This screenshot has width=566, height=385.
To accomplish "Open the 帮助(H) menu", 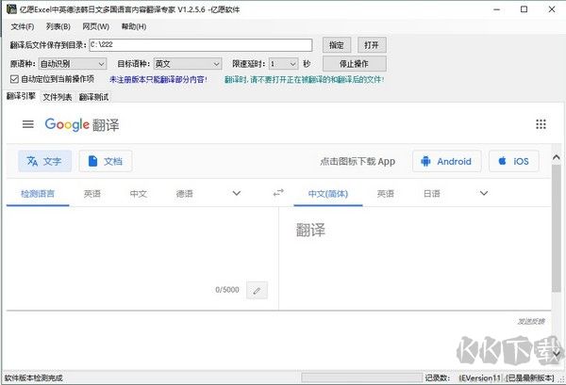I will click(x=134, y=26).
